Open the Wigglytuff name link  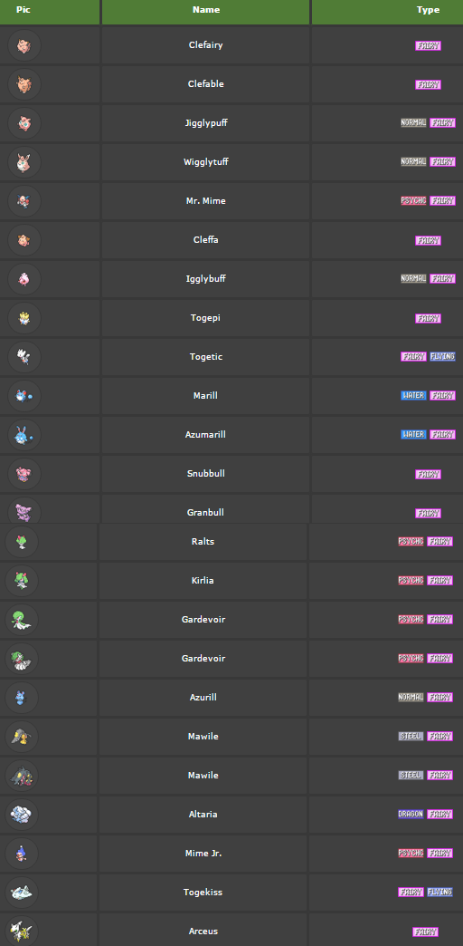(x=206, y=161)
